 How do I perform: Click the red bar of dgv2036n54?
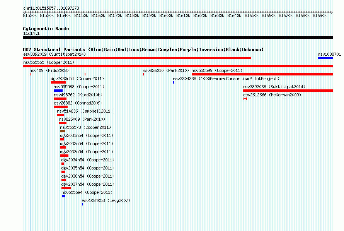(x=63, y=180)
